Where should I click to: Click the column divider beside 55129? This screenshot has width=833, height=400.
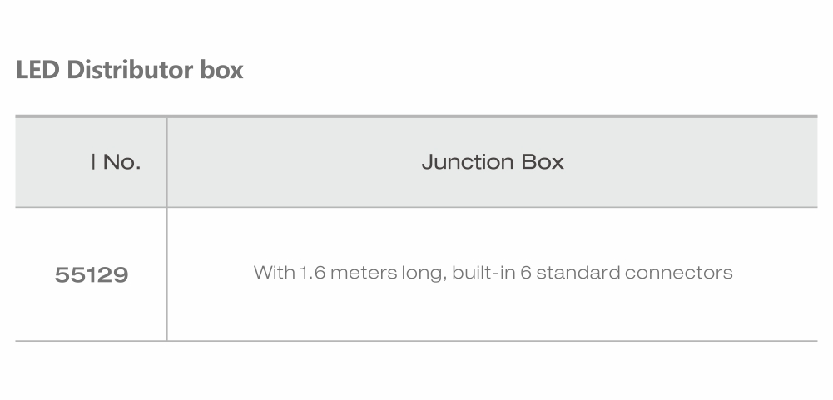tap(166, 274)
